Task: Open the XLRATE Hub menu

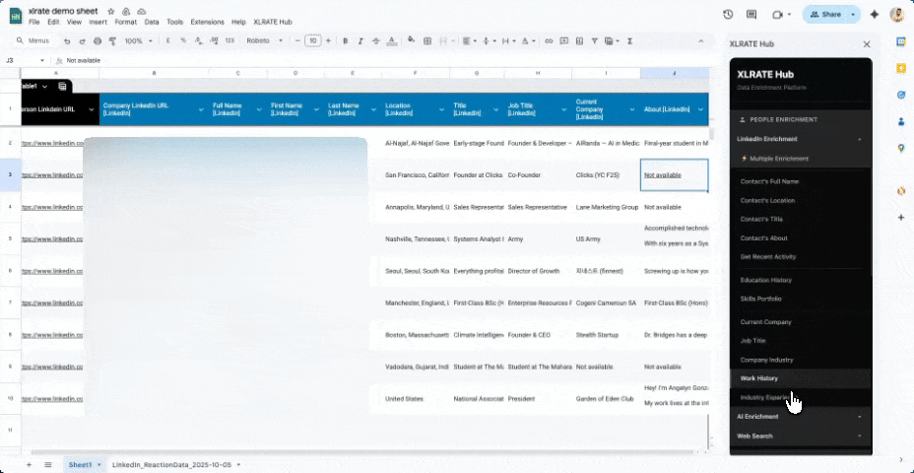Action: pos(273,22)
